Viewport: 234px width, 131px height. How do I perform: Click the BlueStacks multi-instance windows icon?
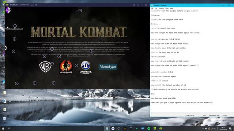click(x=36, y=5)
